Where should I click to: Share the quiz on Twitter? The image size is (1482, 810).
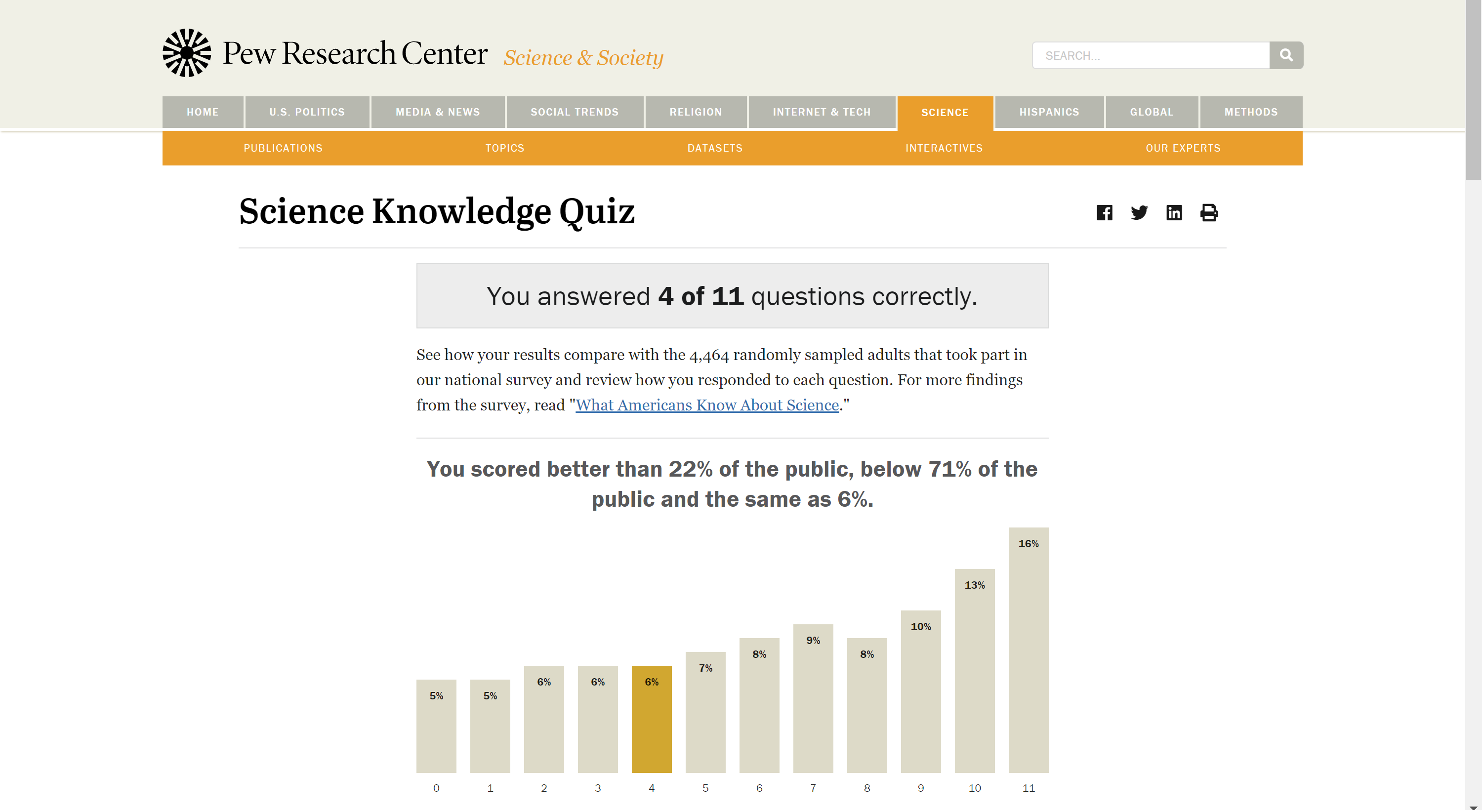tap(1139, 213)
